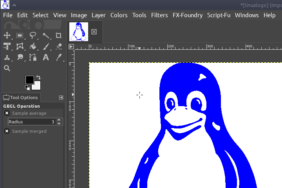This screenshot has height=188, width=282.
Task: Select the Crop tool
Action: (x=59, y=35)
